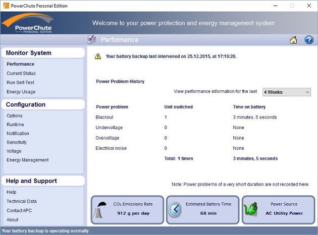Click the 'Power problem' column header
The width and height of the screenshot is (318, 235).
112,107
